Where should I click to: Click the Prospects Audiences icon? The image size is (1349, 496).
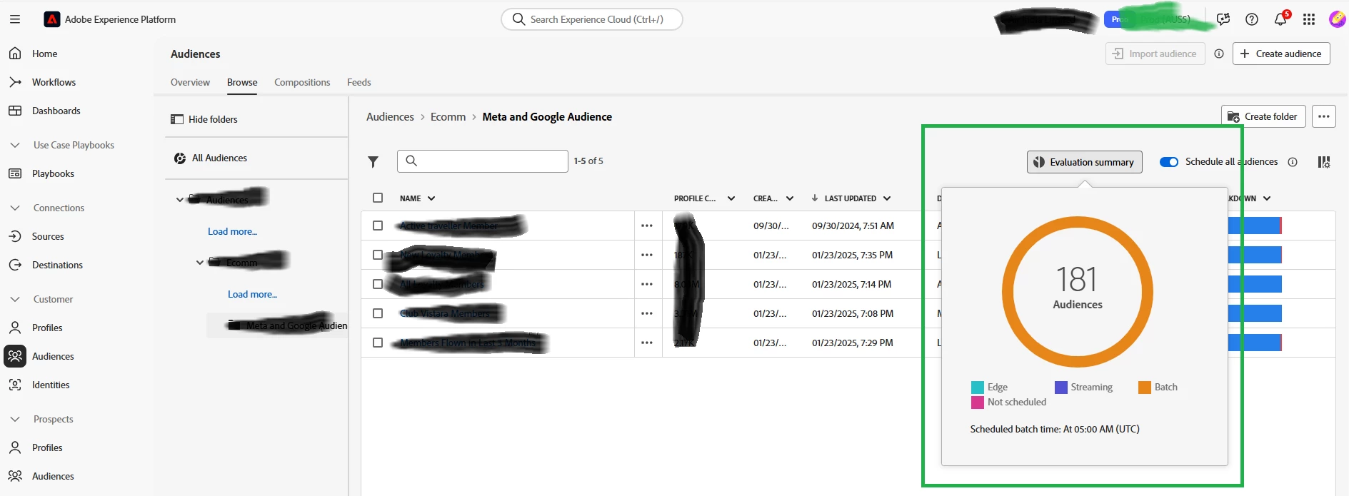click(x=15, y=476)
